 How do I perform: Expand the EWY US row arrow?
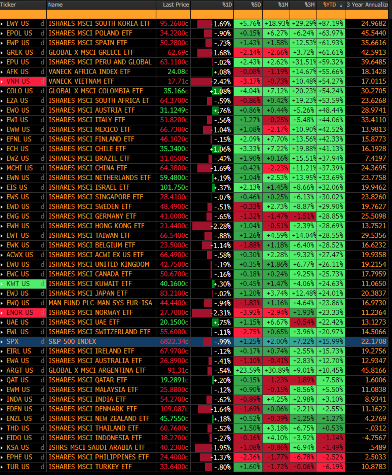pos(2,24)
